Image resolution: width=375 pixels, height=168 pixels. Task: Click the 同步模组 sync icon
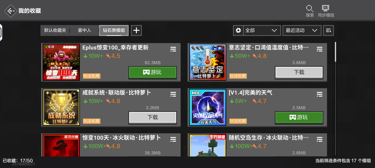(326, 8)
